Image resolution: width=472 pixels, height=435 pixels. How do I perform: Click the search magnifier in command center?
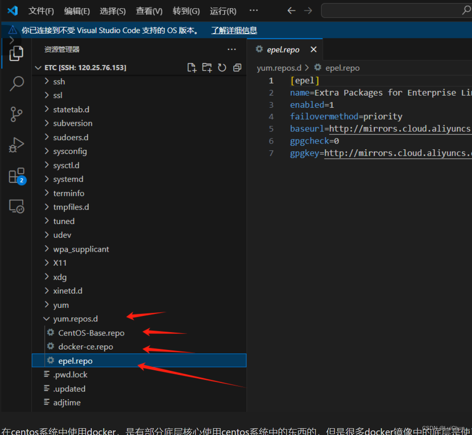(x=466, y=10)
